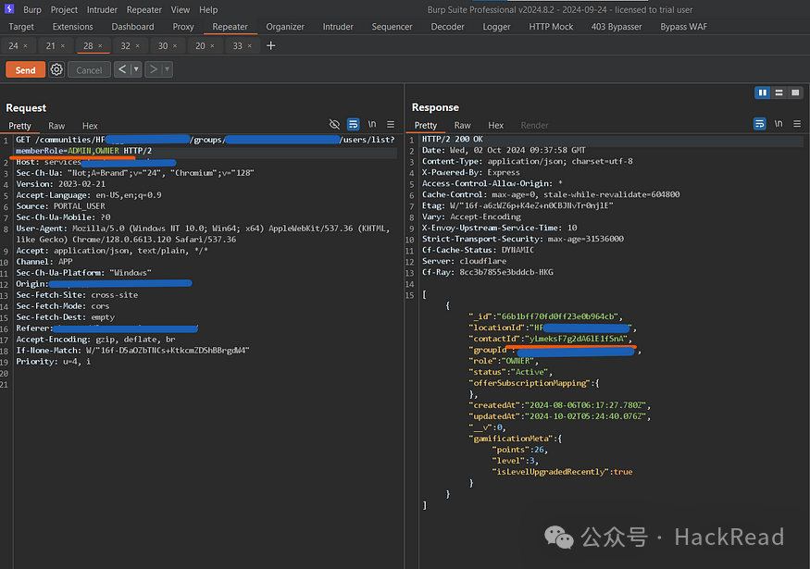Switch to top-bottom stacked layout
This screenshot has width=810, height=569.
(779, 93)
